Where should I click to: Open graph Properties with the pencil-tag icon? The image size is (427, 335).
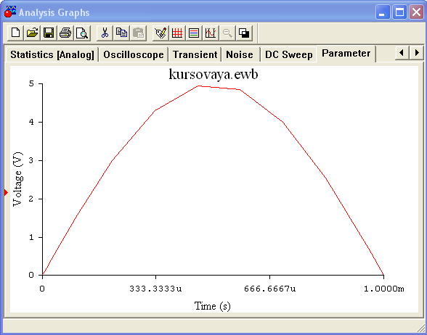tap(160, 33)
